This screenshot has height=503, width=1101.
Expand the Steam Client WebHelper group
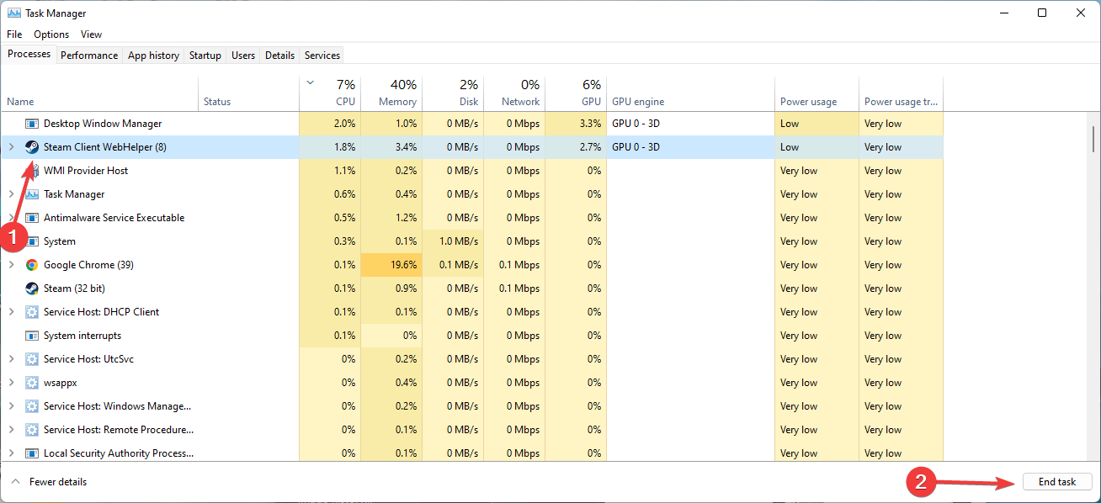[11, 147]
